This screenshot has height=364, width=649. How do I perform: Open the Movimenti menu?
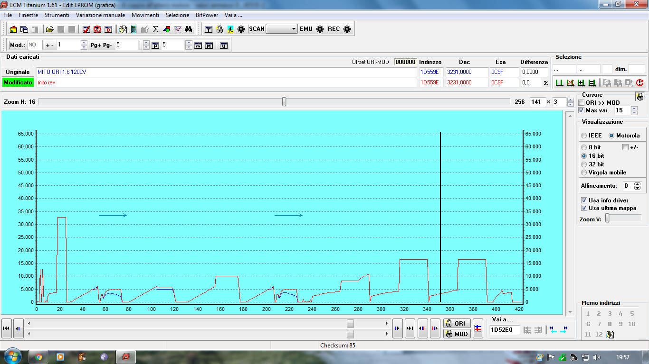point(145,15)
